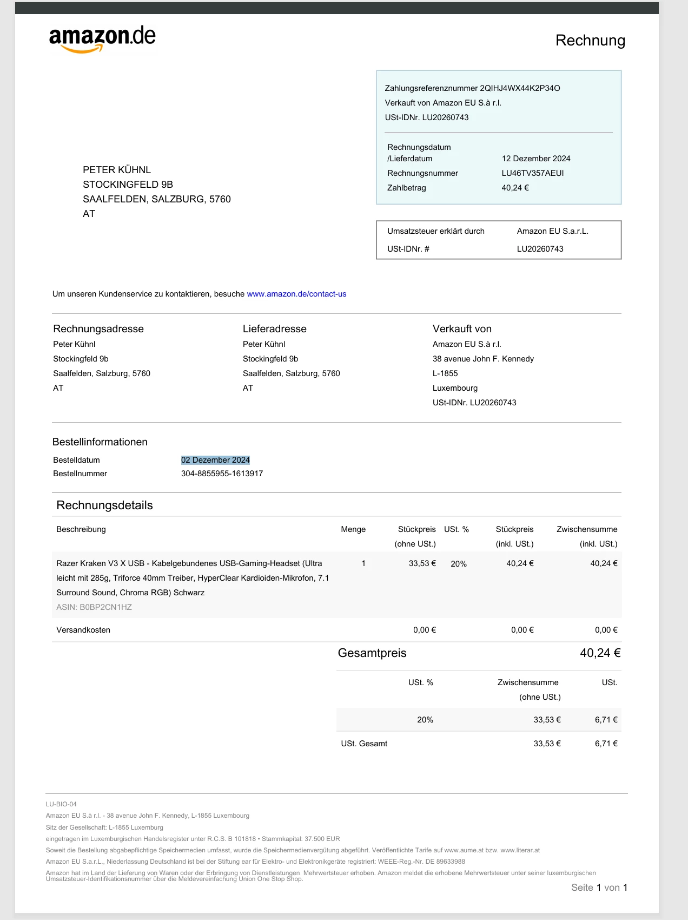Click the Rechnungsdetails heading

[104, 505]
